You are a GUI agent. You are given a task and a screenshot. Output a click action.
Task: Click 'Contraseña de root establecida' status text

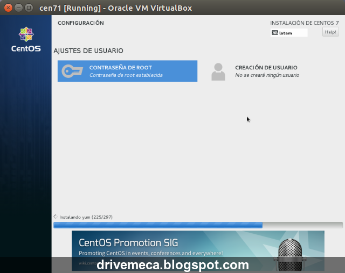tap(126, 75)
